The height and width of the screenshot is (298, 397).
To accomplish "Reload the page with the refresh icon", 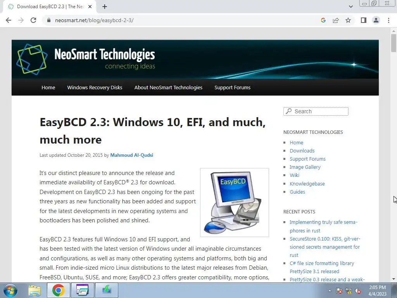I will coord(33,20).
